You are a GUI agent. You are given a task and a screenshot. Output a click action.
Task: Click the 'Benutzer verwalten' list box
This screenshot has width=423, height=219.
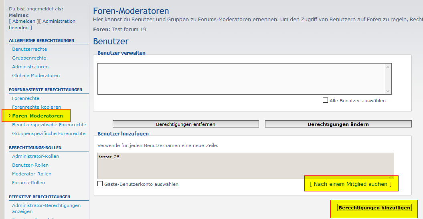pyautogui.click(x=241, y=79)
